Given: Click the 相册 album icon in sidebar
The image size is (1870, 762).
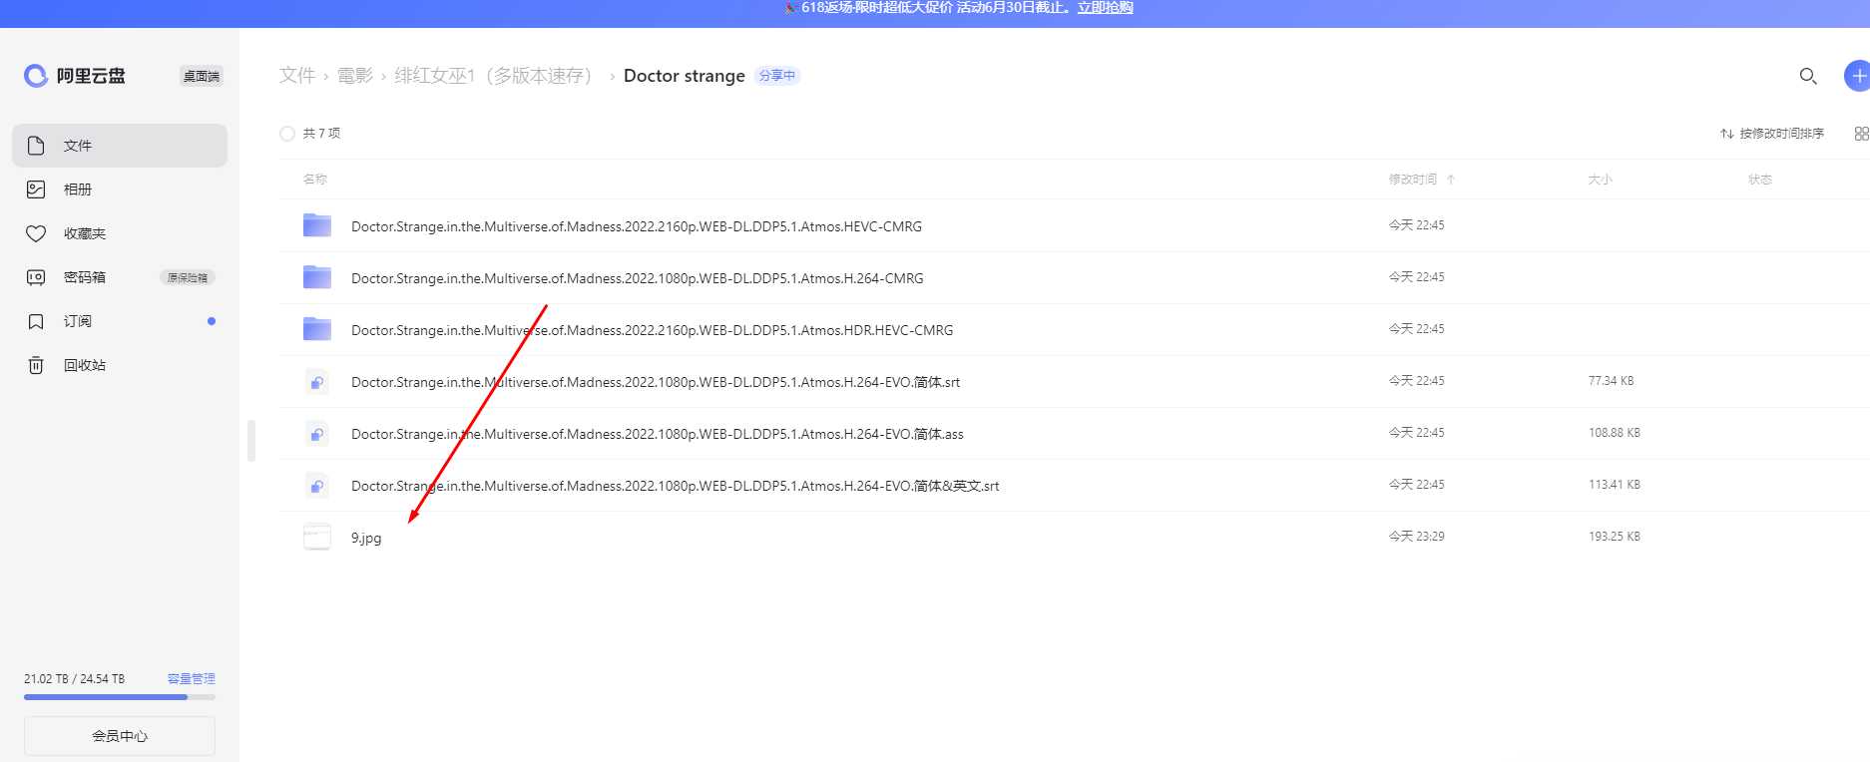Looking at the screenshot, I should click(36, 190).
